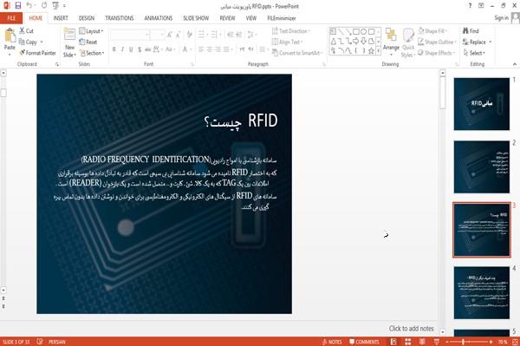Open the font size combo box
The image size is (520, 346).
pos(157,35)
